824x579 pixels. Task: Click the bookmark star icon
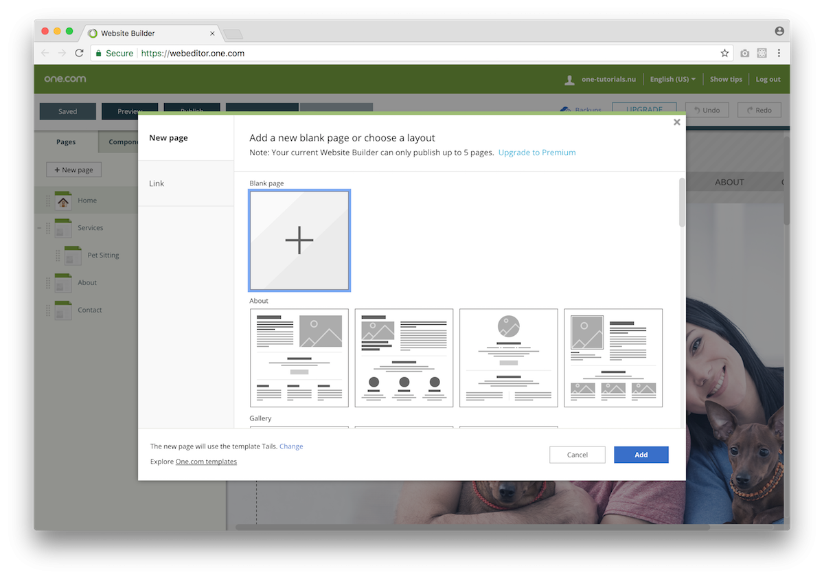[x=724, y=53]
